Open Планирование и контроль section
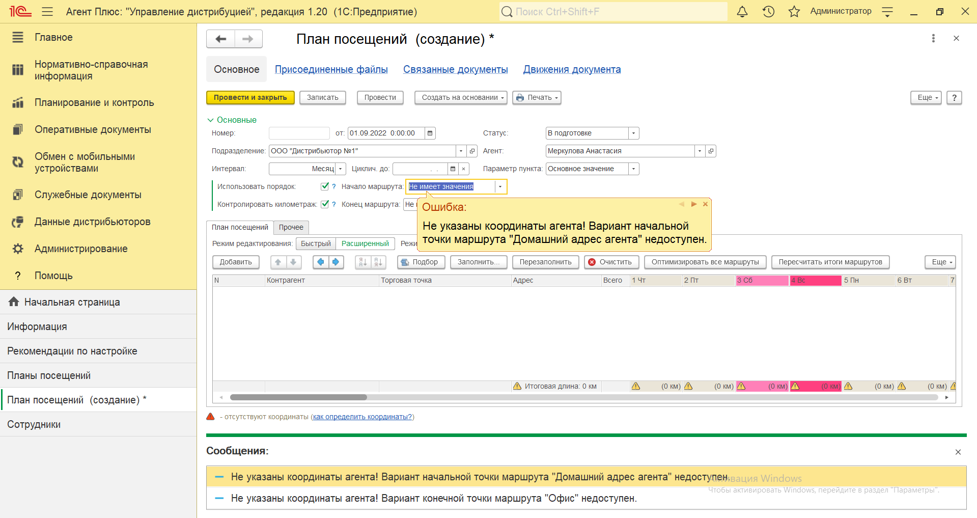977x518 pixels. [94, 102]
